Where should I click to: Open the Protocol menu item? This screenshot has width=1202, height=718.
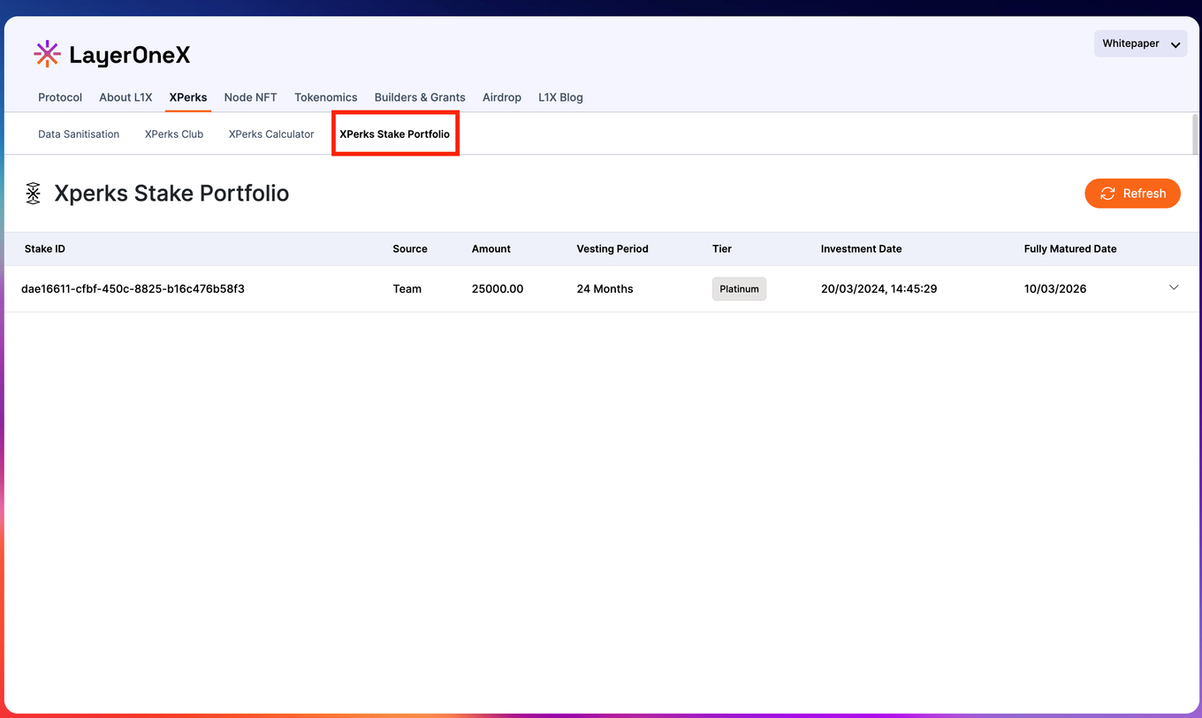tap(60, 97)
